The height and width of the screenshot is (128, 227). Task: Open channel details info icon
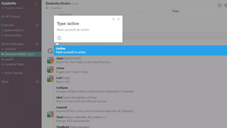pos(219,5)
